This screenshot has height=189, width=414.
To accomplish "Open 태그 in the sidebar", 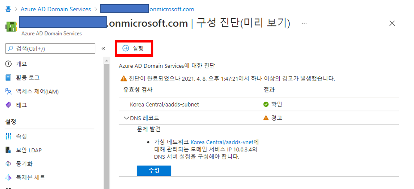I will (21, 105).
